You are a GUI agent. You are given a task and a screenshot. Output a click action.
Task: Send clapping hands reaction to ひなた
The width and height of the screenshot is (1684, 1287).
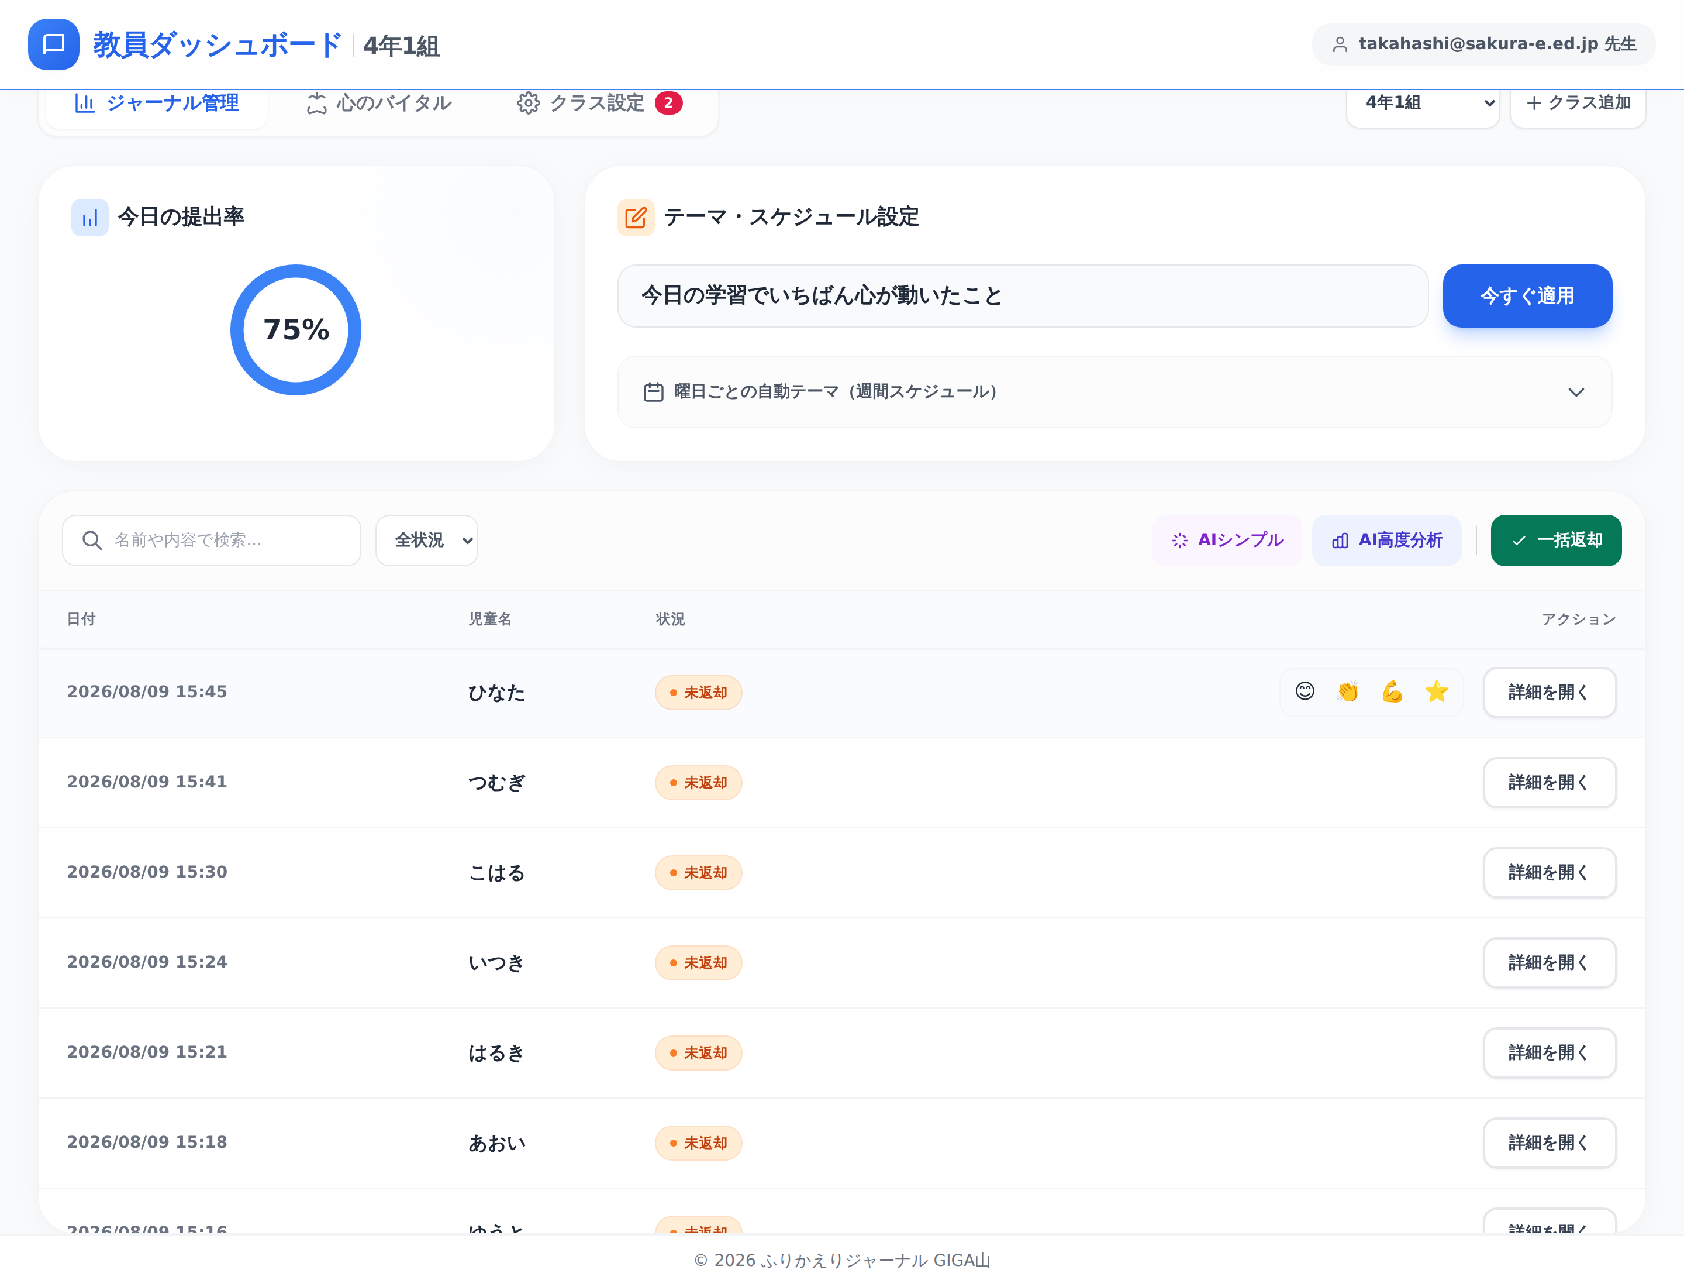coord(1348,691)
